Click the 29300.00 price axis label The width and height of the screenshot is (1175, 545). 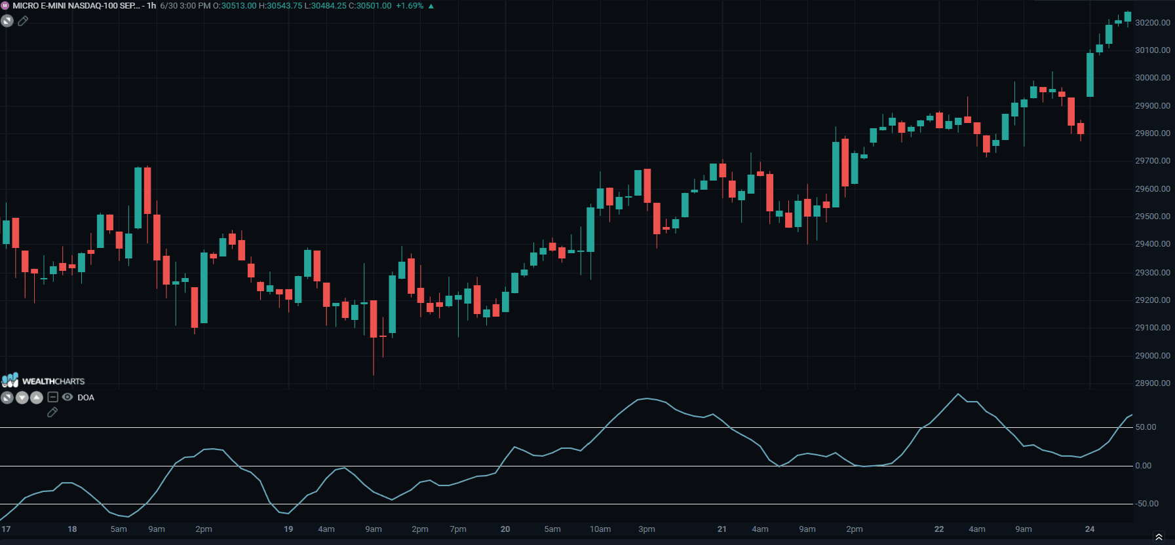click(x=1153, y=272)
